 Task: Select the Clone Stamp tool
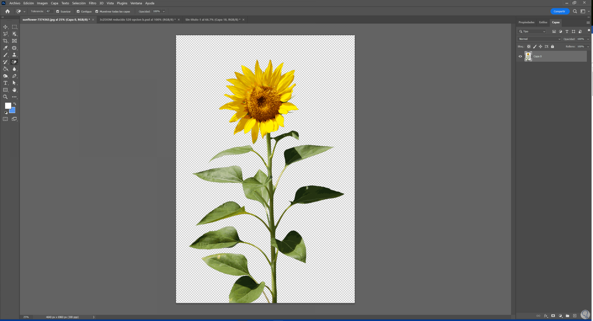coord(14,55)
